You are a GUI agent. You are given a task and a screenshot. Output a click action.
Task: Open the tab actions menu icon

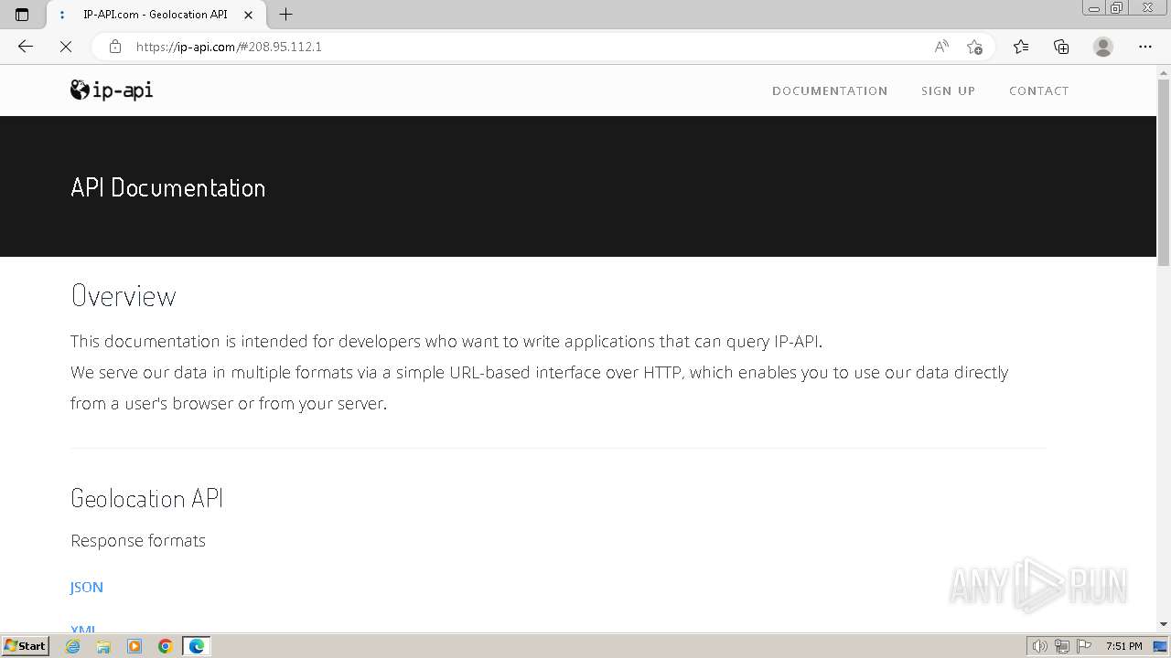pyautogui.click(x=22, y=15)
